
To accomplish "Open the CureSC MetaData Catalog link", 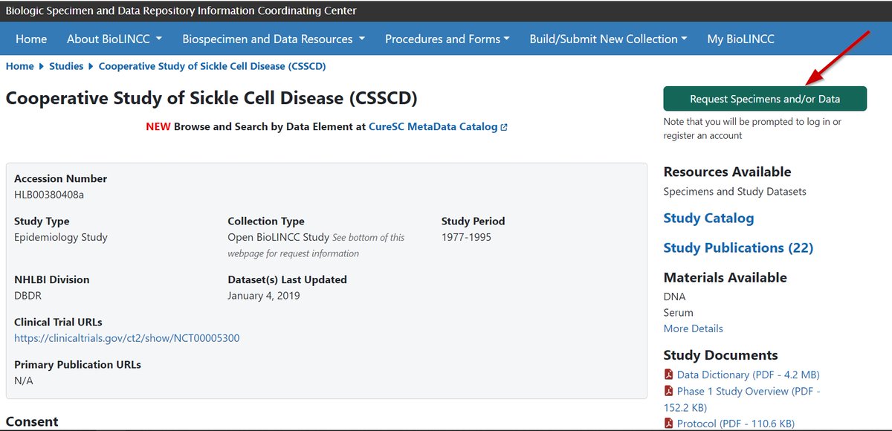I will pyautogui.click(x=433, y=127).
